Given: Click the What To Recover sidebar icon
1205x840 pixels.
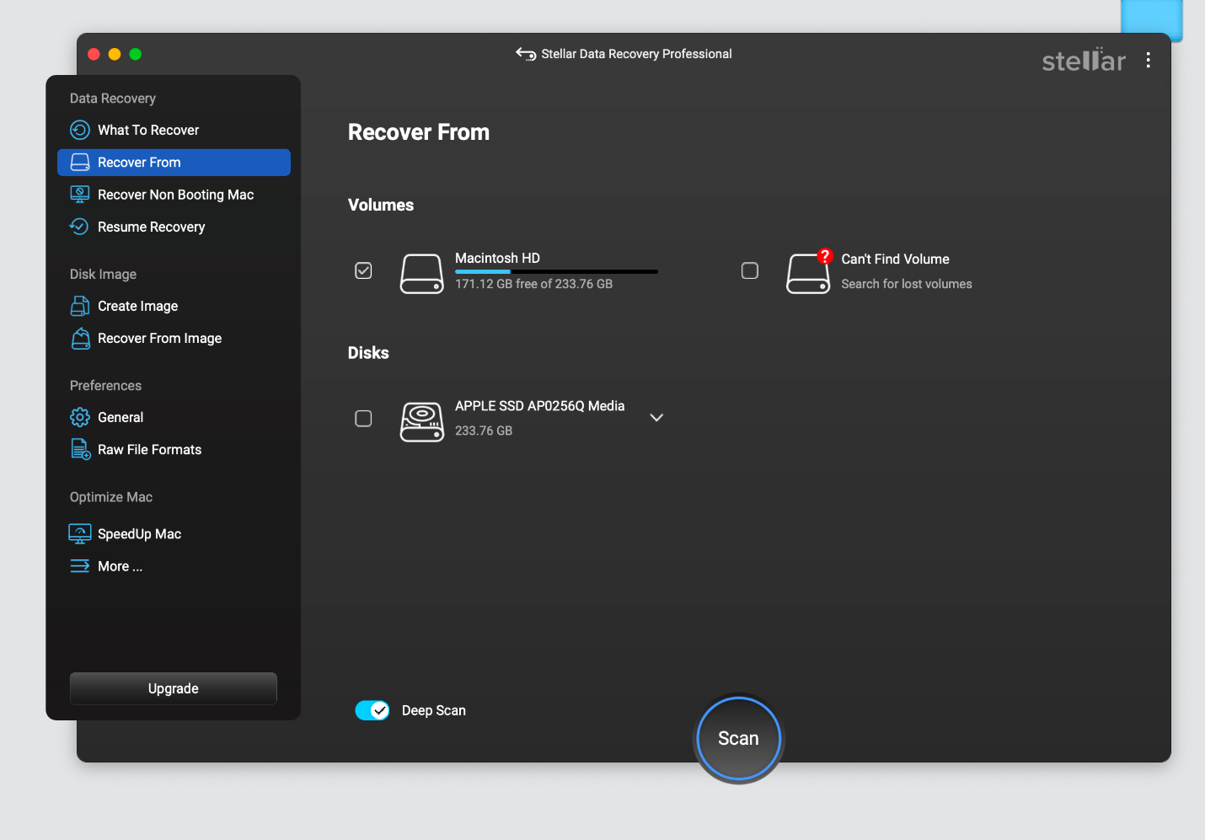Looking at the screenshot, I should (79, 130).
